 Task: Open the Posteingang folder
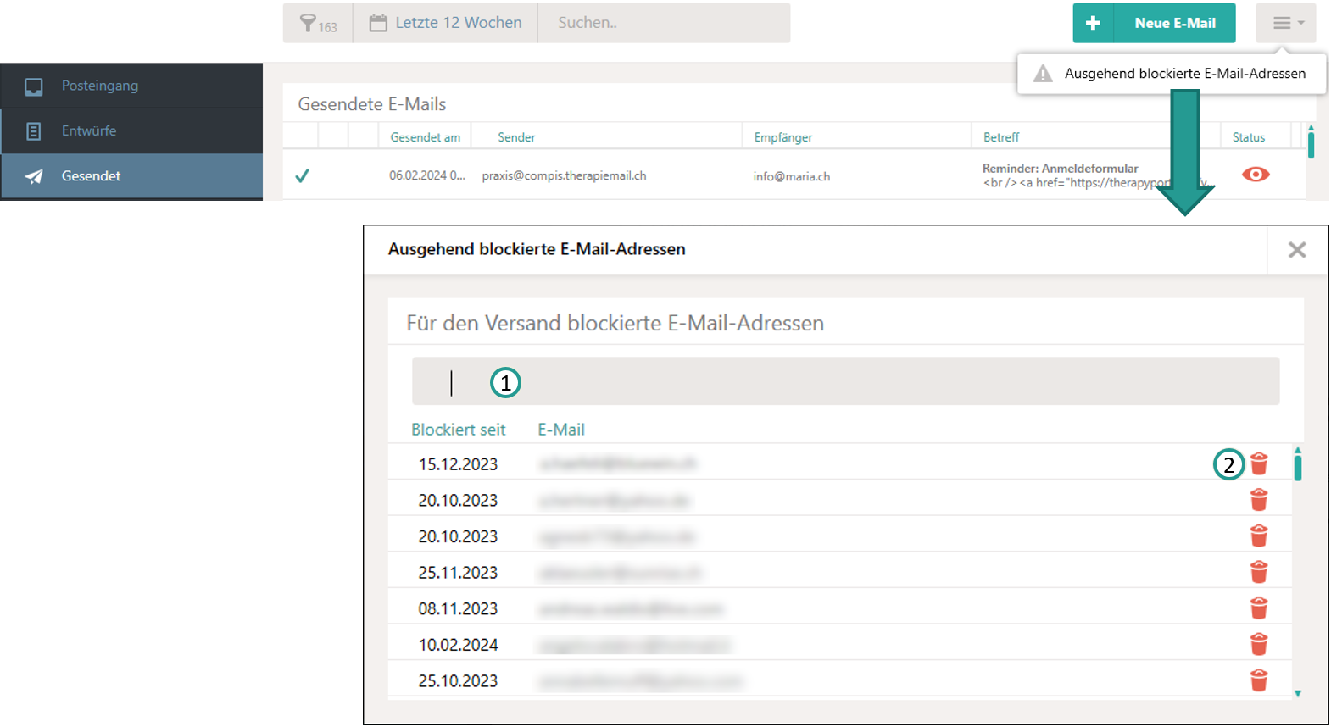pyautogui.click(x=131, y=86)
